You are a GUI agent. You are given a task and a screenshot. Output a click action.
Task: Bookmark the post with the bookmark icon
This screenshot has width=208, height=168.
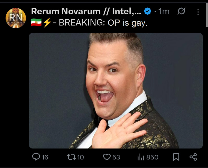[x=176, y=157]
